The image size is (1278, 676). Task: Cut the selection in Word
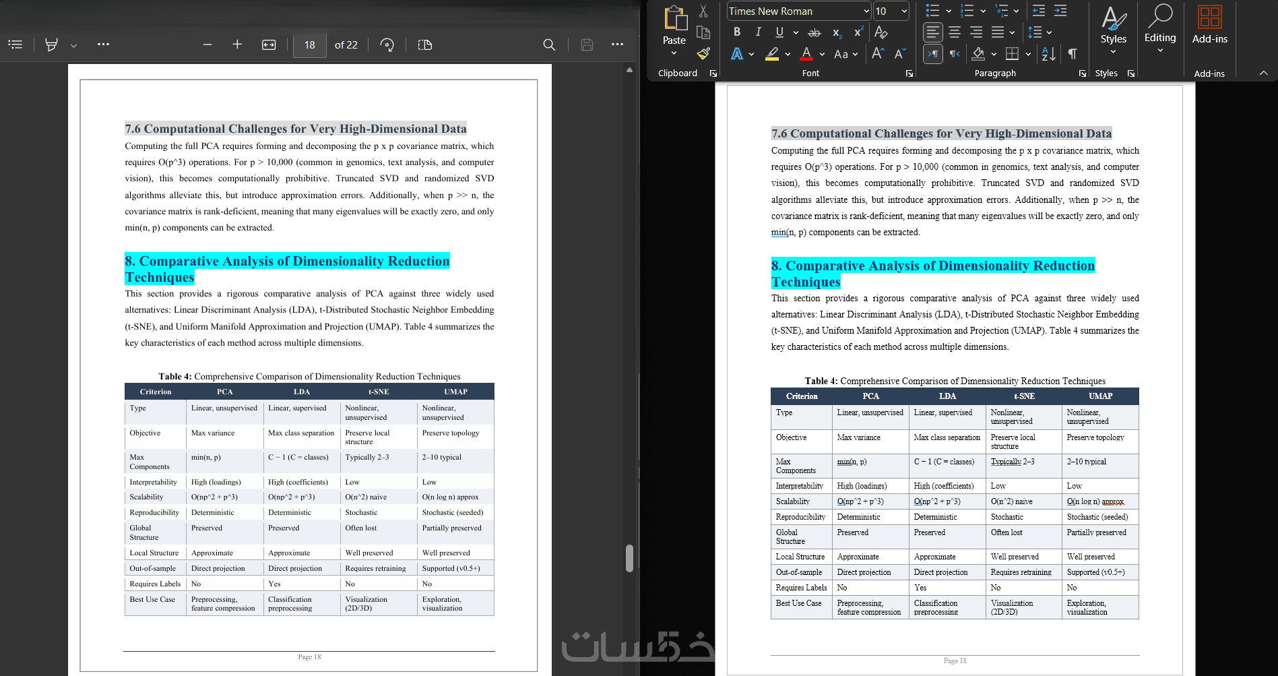(x=703, y=11)
